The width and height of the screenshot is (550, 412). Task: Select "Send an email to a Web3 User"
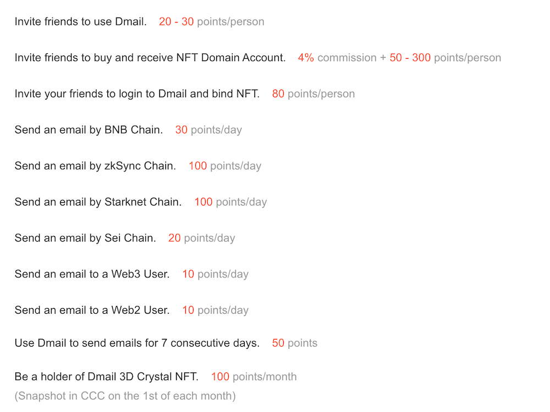click(x=92, y=274)
